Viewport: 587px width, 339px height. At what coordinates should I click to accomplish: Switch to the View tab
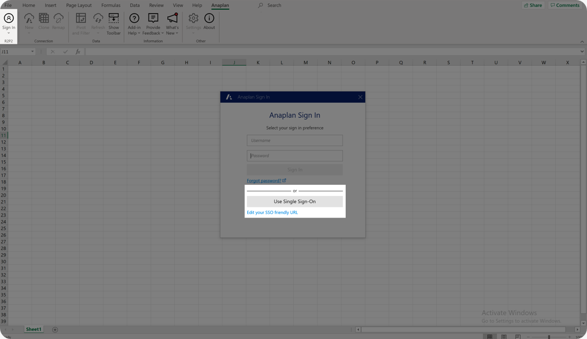(x=178, y=5)
